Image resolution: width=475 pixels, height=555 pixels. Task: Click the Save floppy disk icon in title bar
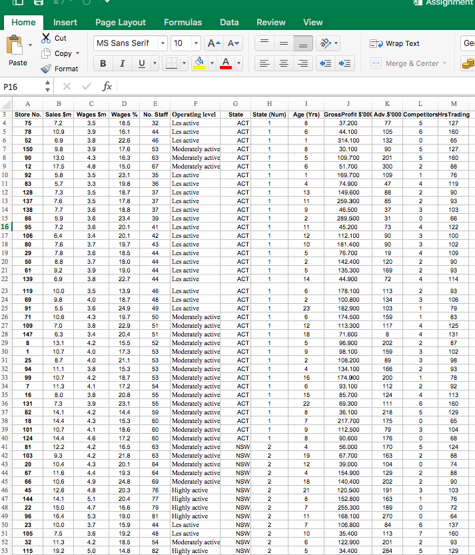(38, 3)
